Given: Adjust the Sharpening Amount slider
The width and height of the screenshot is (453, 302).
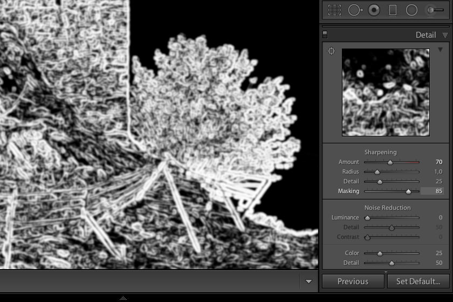Looking at the screenshot, I should click(x=390, y=162).
